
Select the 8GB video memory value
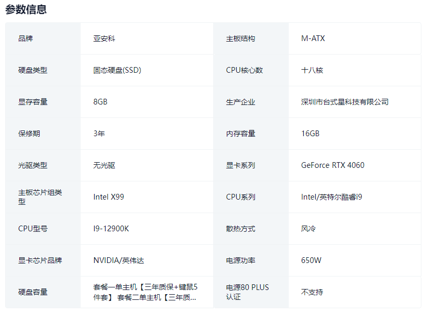[100, 102]
